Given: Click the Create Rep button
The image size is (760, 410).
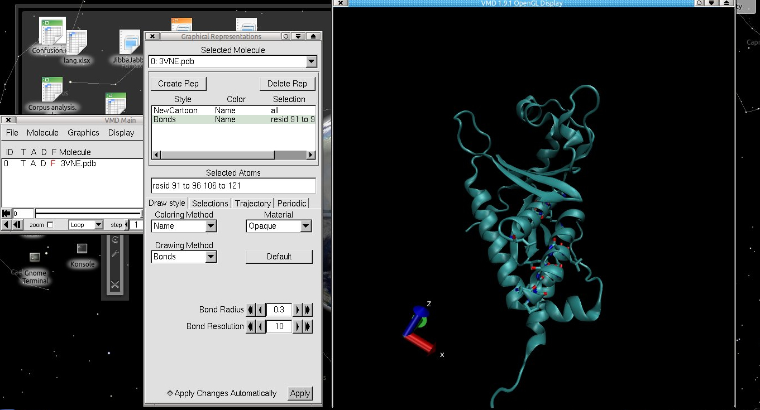Looking at the screenshot, I should coord(178,84).
